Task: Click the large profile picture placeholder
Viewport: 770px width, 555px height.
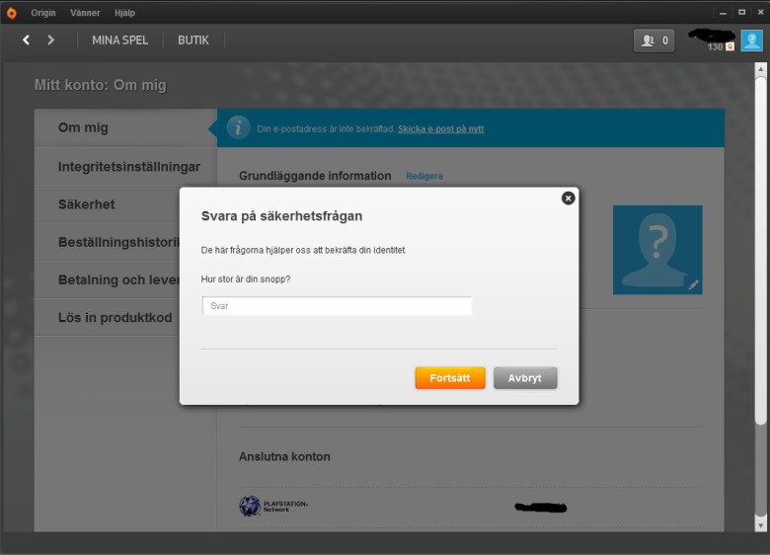Action: coord(657,250)
